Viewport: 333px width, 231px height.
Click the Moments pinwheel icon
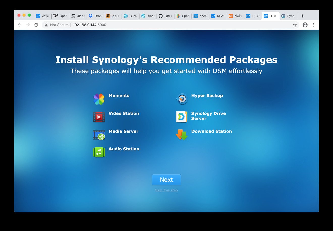[x=99, y=99]
